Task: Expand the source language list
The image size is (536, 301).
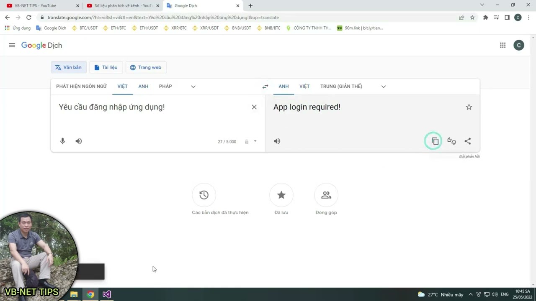Action: pos(193,87)
